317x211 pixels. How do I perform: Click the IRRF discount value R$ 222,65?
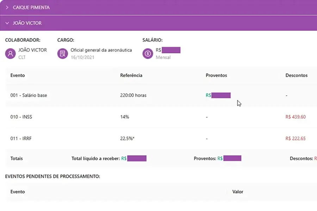tap(295, 139)
